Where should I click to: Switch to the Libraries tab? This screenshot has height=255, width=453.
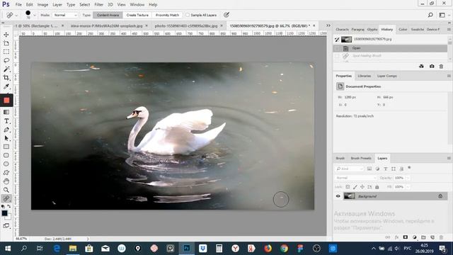(x=364, y=76)
